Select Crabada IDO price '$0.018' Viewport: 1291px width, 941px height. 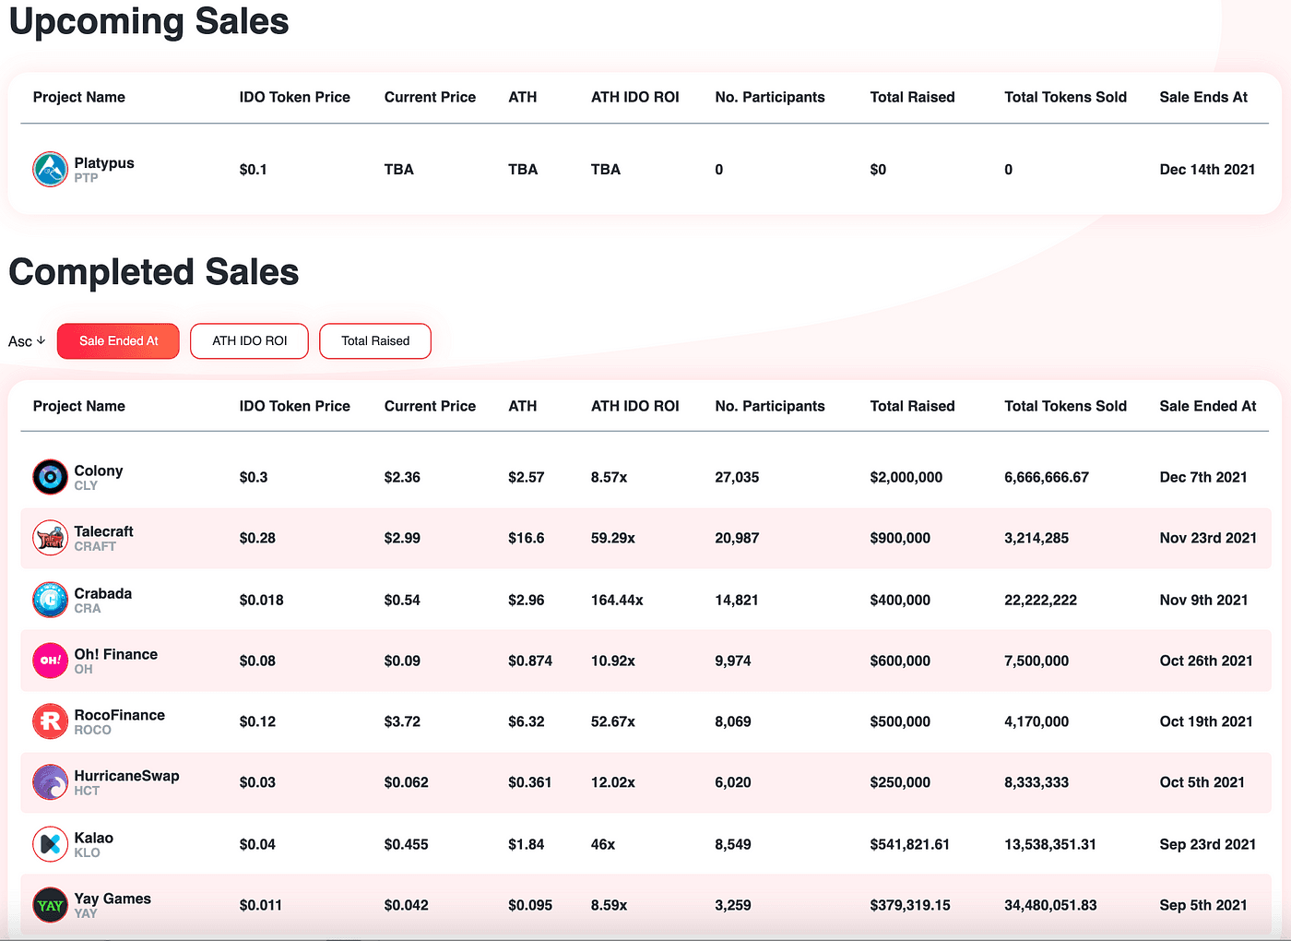click(x=262, y=600)
